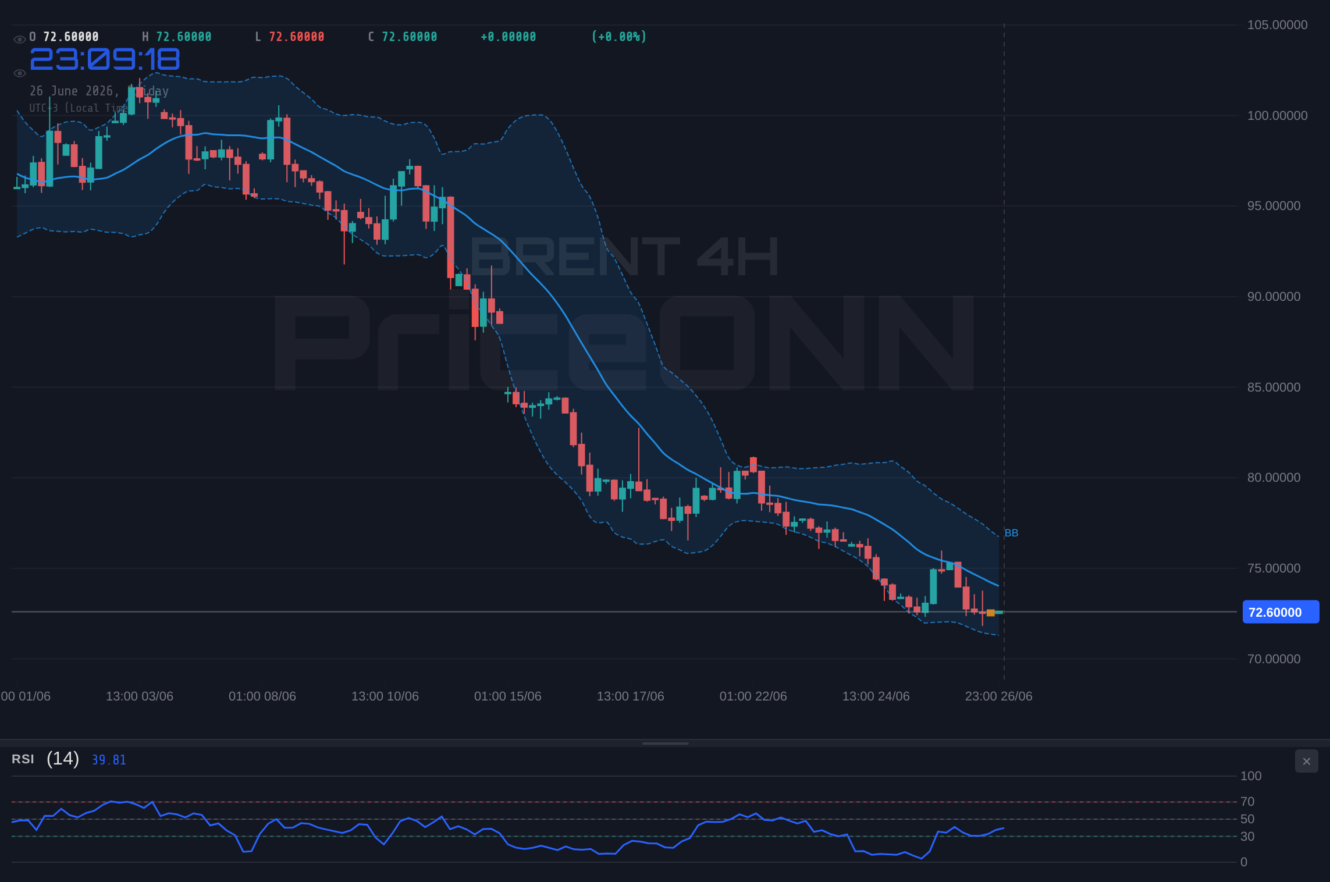Click the 01:00 22/06 time axis label
Viewport: 1330px width, 882px height.
[x=753, y=696]
